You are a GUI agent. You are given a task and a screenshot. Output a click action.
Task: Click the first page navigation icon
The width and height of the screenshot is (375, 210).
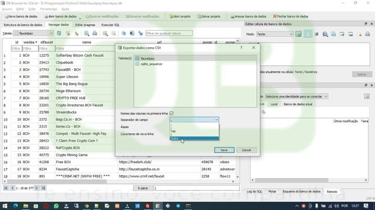tap(6, 188)
